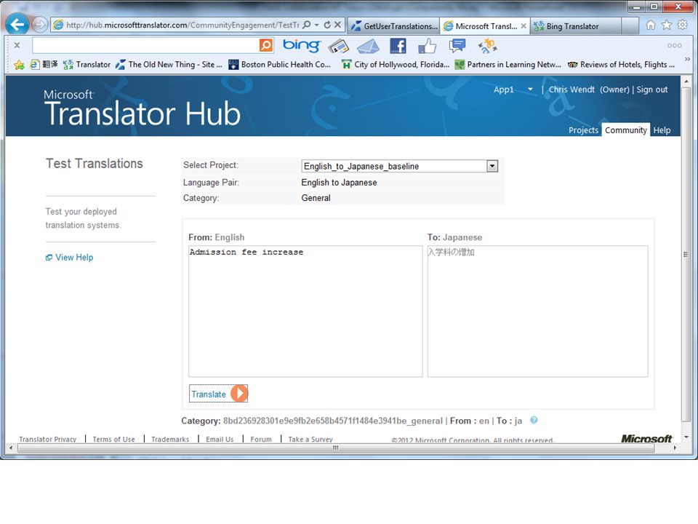Switch to the Bing Translator browser tab
This screenshot has width=698, height=524.
[x=575, y=26]
